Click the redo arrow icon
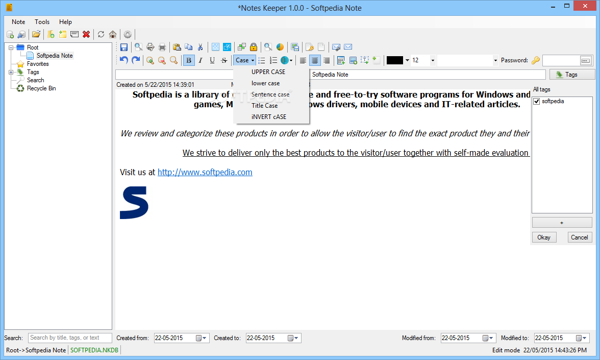The height and width of the screenshot is (360, 600). 136,60
